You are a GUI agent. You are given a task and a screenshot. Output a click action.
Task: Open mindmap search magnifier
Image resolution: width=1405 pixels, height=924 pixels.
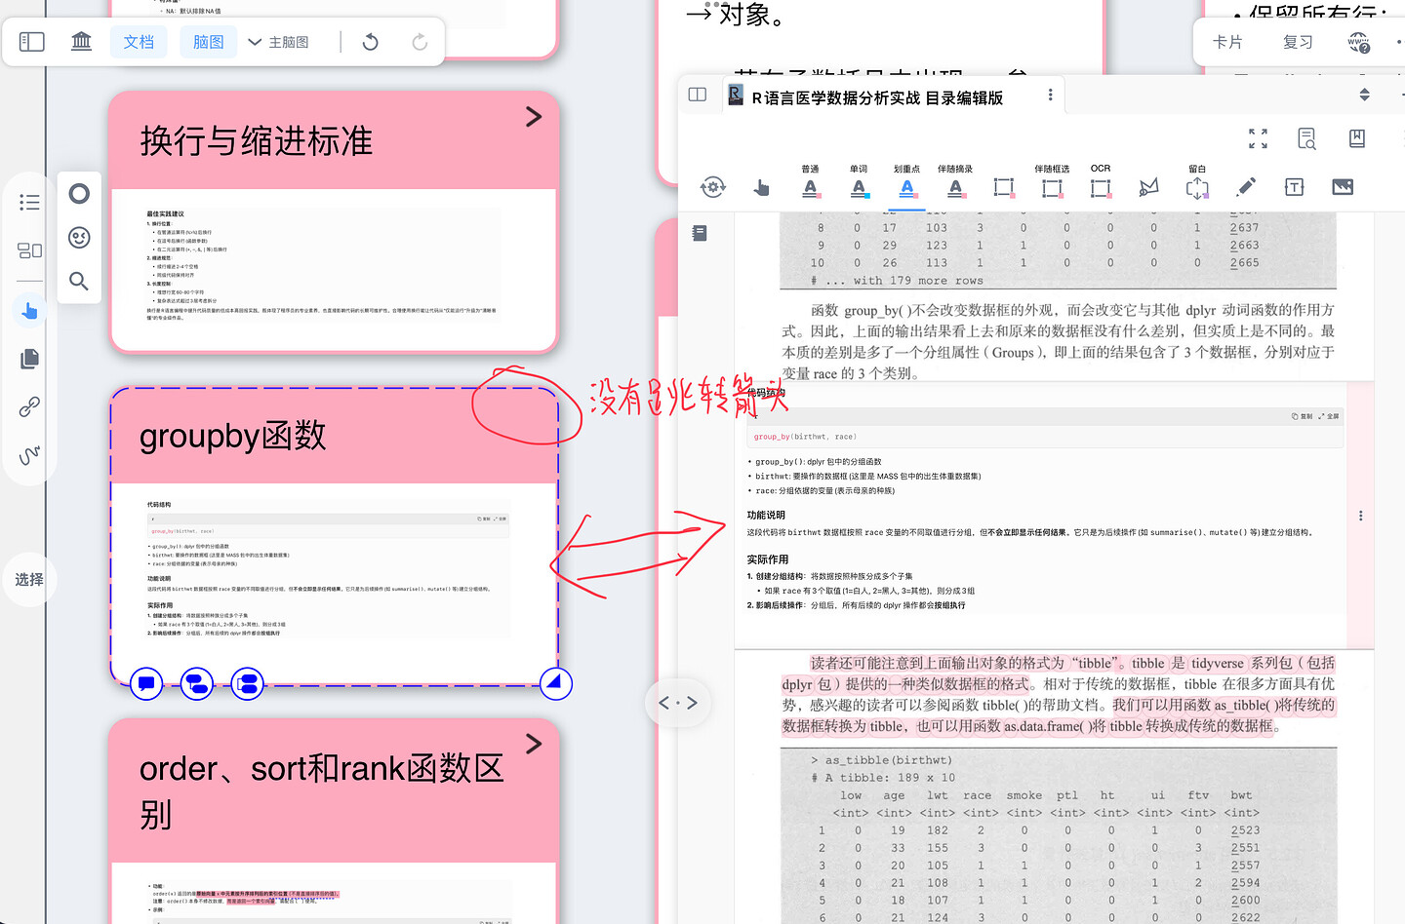[x=79, y=282]
